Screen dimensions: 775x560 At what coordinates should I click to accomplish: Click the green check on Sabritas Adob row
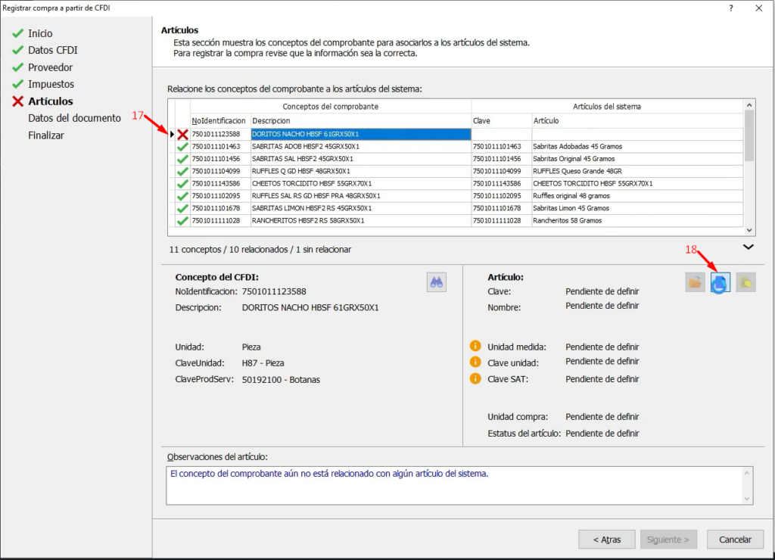(x=182, y=147)
